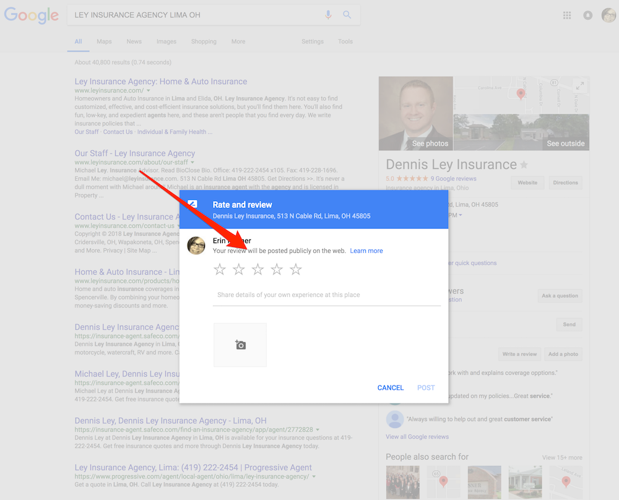Image resolution: width=619 pixels, height=500 pixels.
Task: Click the Send button
Action: point(569,324)
